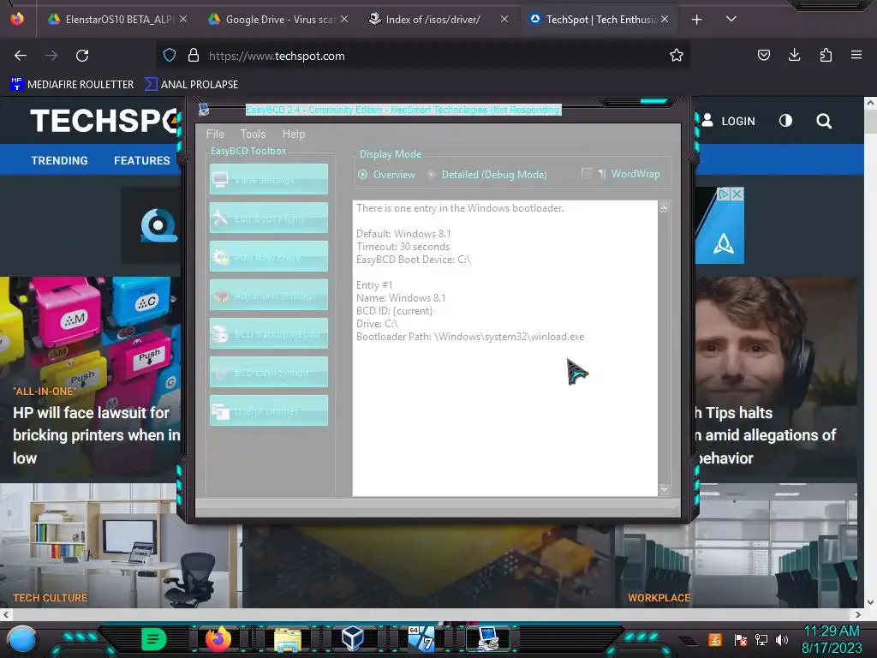Click the Firefox taskbar icon

click(x=218, y=639)
